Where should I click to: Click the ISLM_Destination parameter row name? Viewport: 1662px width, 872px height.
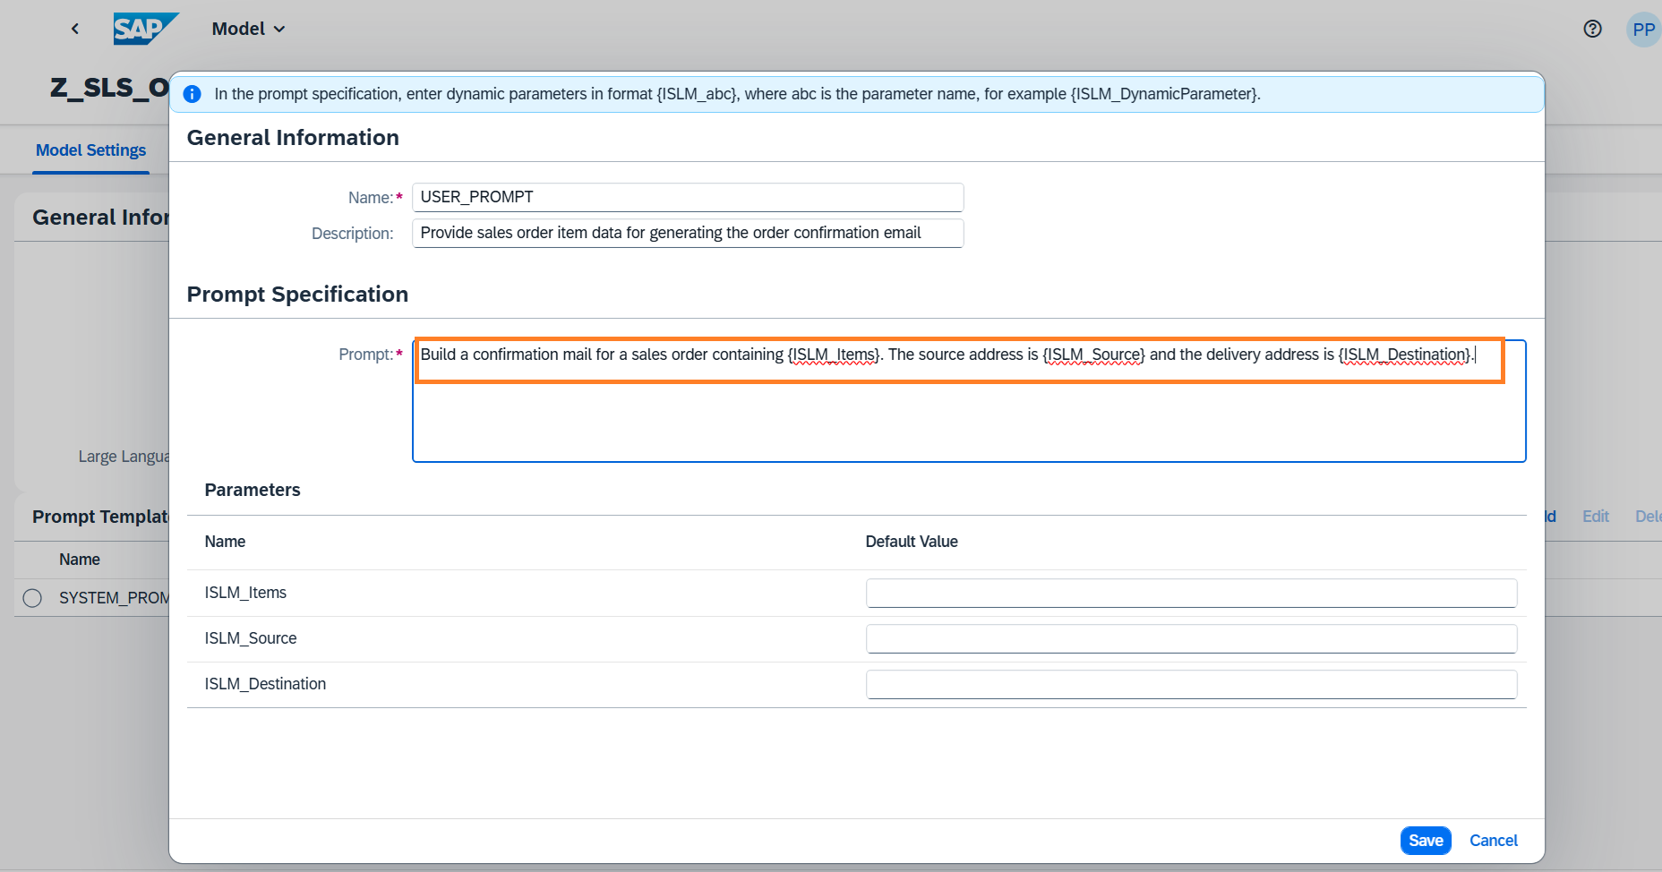coord(265,684)
